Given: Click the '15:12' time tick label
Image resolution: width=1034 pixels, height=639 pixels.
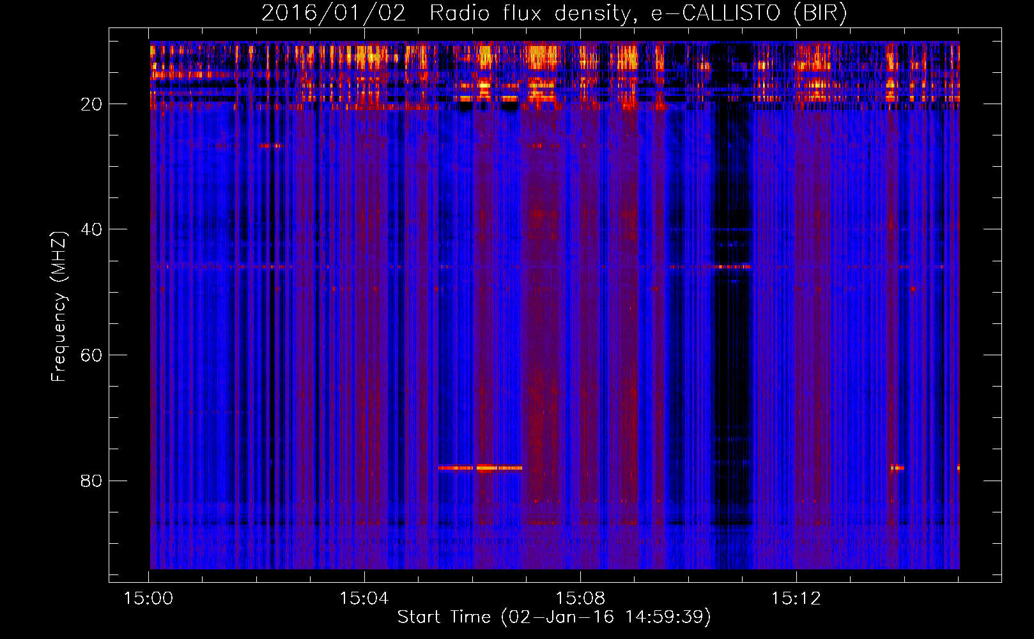Looking at the screenshot, I should 796,599.
